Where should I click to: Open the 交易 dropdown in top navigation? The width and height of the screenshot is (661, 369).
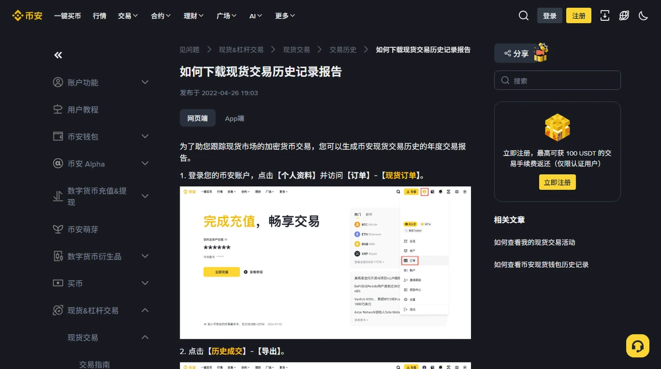click(128, 16)
